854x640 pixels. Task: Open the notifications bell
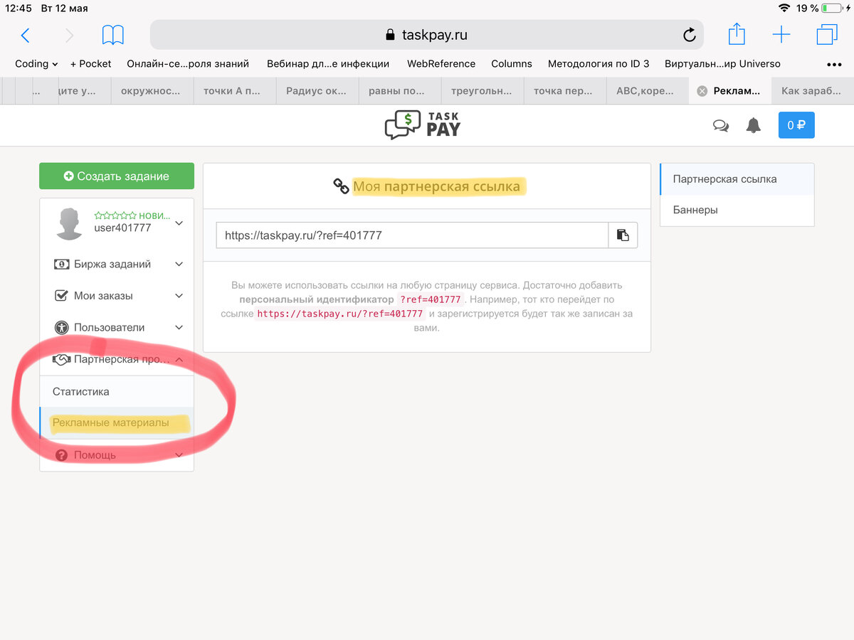point(753,126)
